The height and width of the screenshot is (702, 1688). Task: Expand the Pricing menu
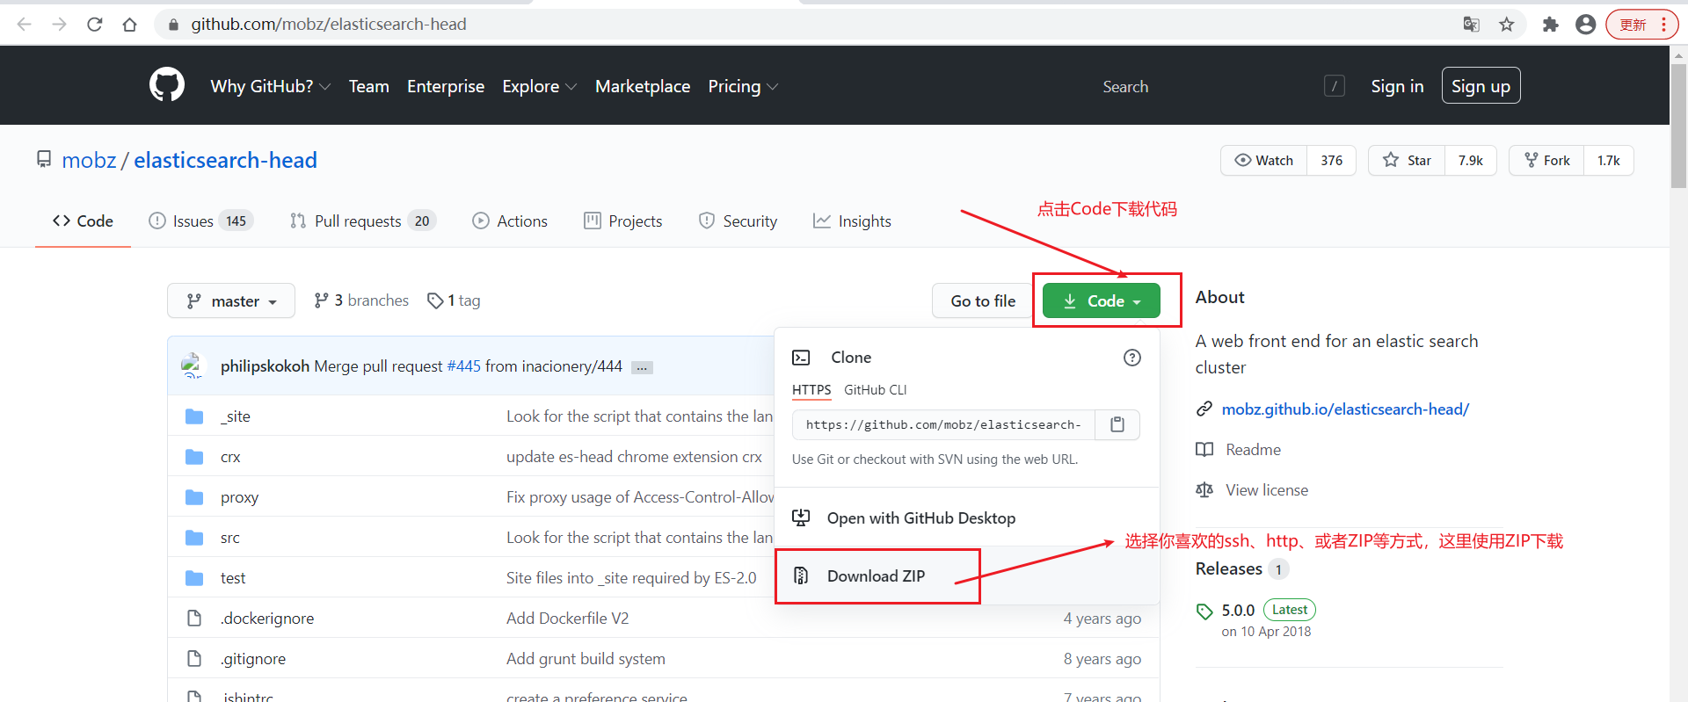(x=743, y=86)
